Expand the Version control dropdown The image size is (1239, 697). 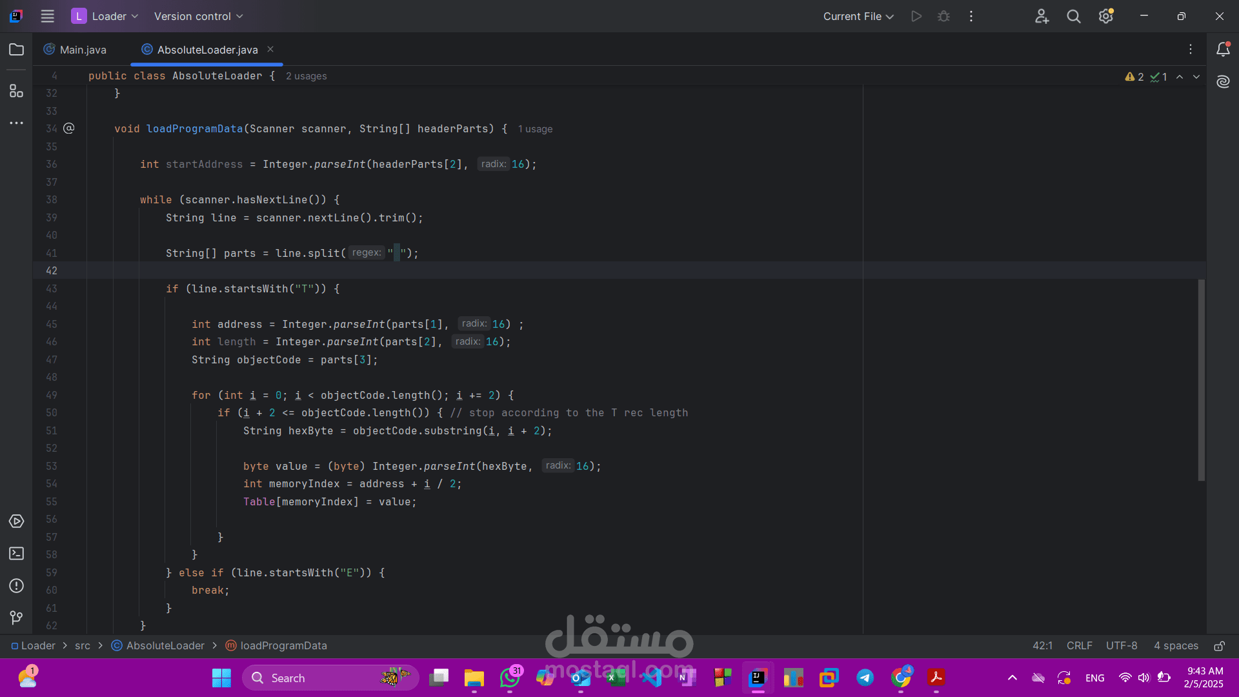[198, 16]
